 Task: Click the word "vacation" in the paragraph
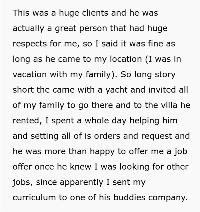click(x=29, y=74)
